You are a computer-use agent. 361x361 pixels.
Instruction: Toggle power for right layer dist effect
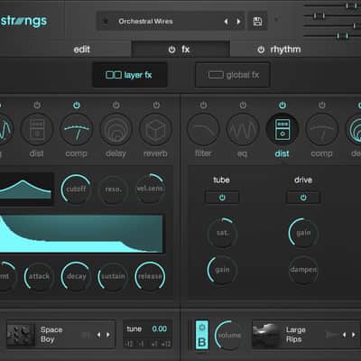(282, 105)
